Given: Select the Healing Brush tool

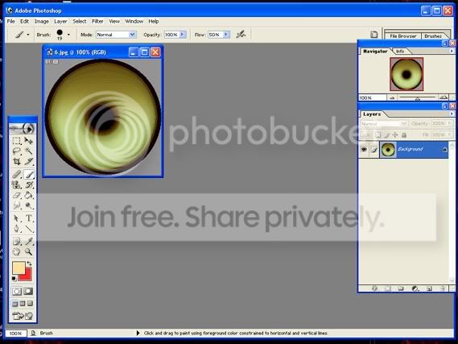Looking at the screenshot, I should coord(17,175).
